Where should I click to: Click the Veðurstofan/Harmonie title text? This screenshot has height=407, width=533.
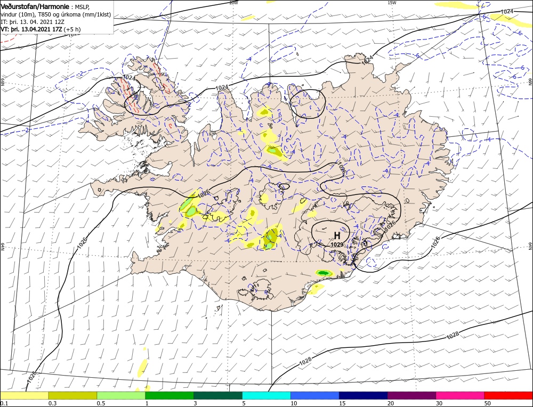35,6
